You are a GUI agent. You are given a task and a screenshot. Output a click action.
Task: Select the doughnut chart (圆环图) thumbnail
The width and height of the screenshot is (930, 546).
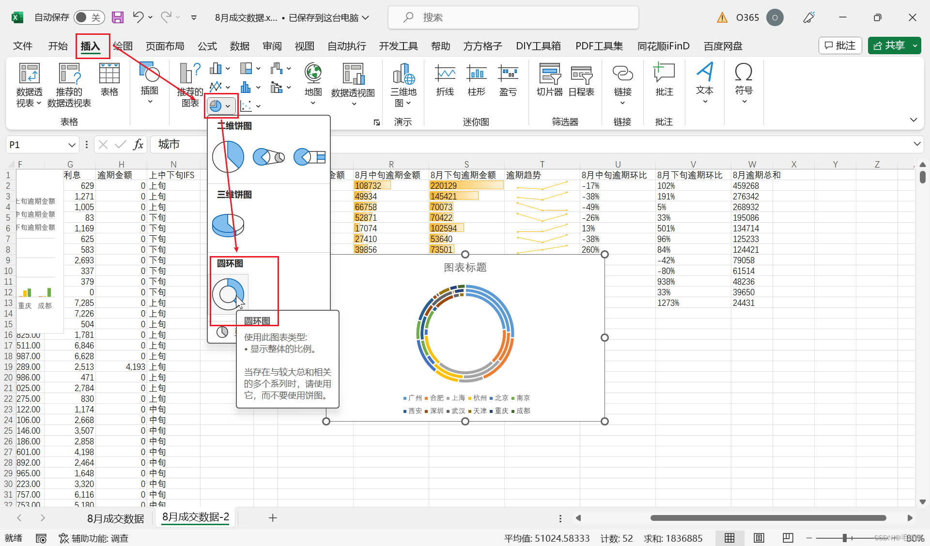[228, 294]
